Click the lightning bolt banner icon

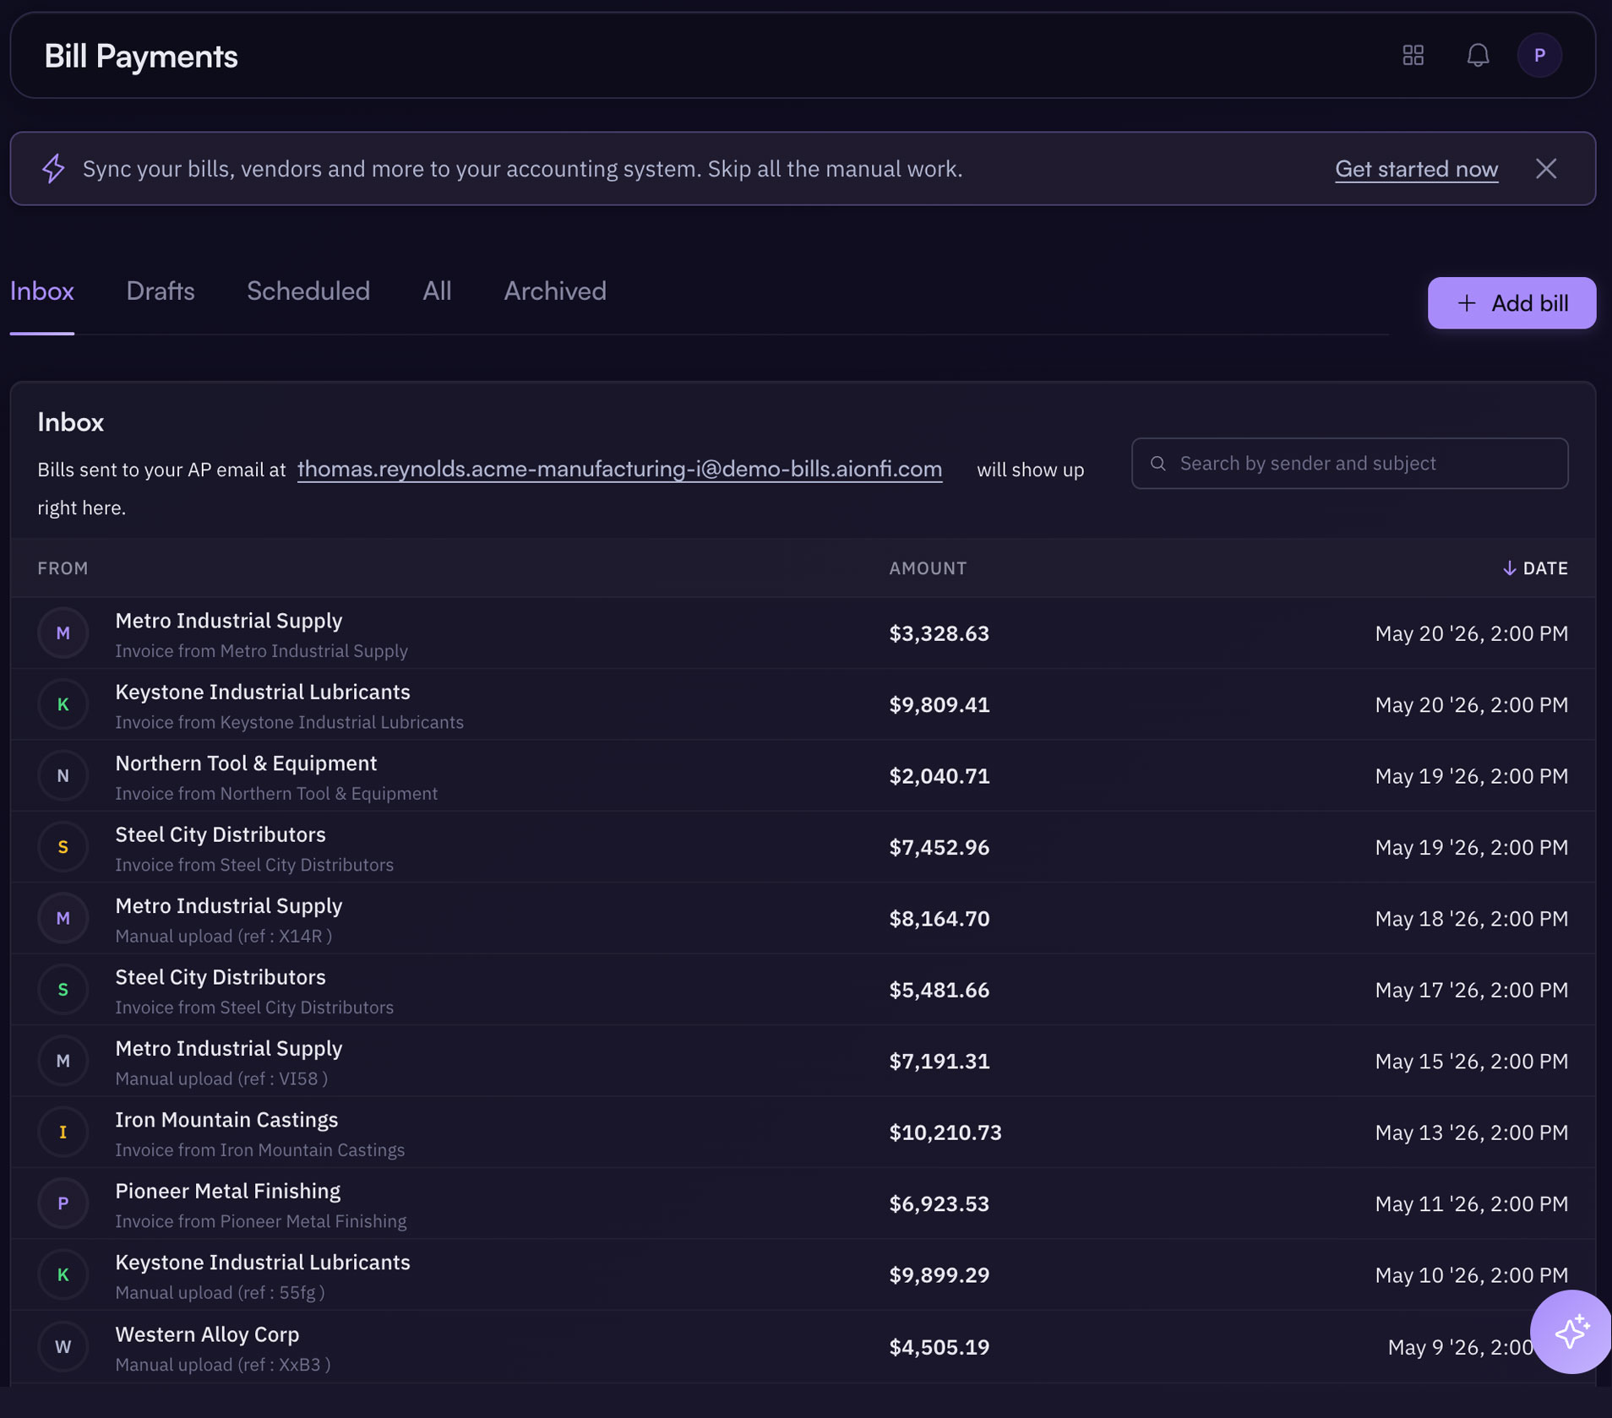[x=53, y=168]
